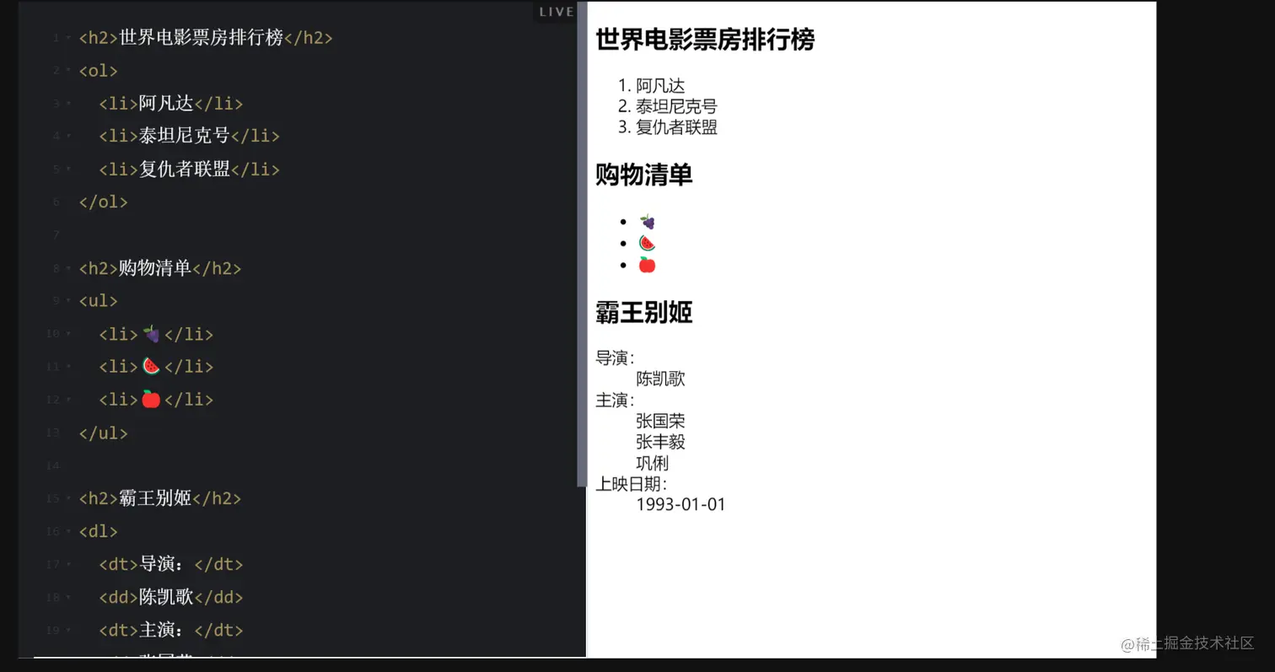Place cursor in 世界电影票房排行榜 on code line 1

pyautogui.click(x=202, y=38)
